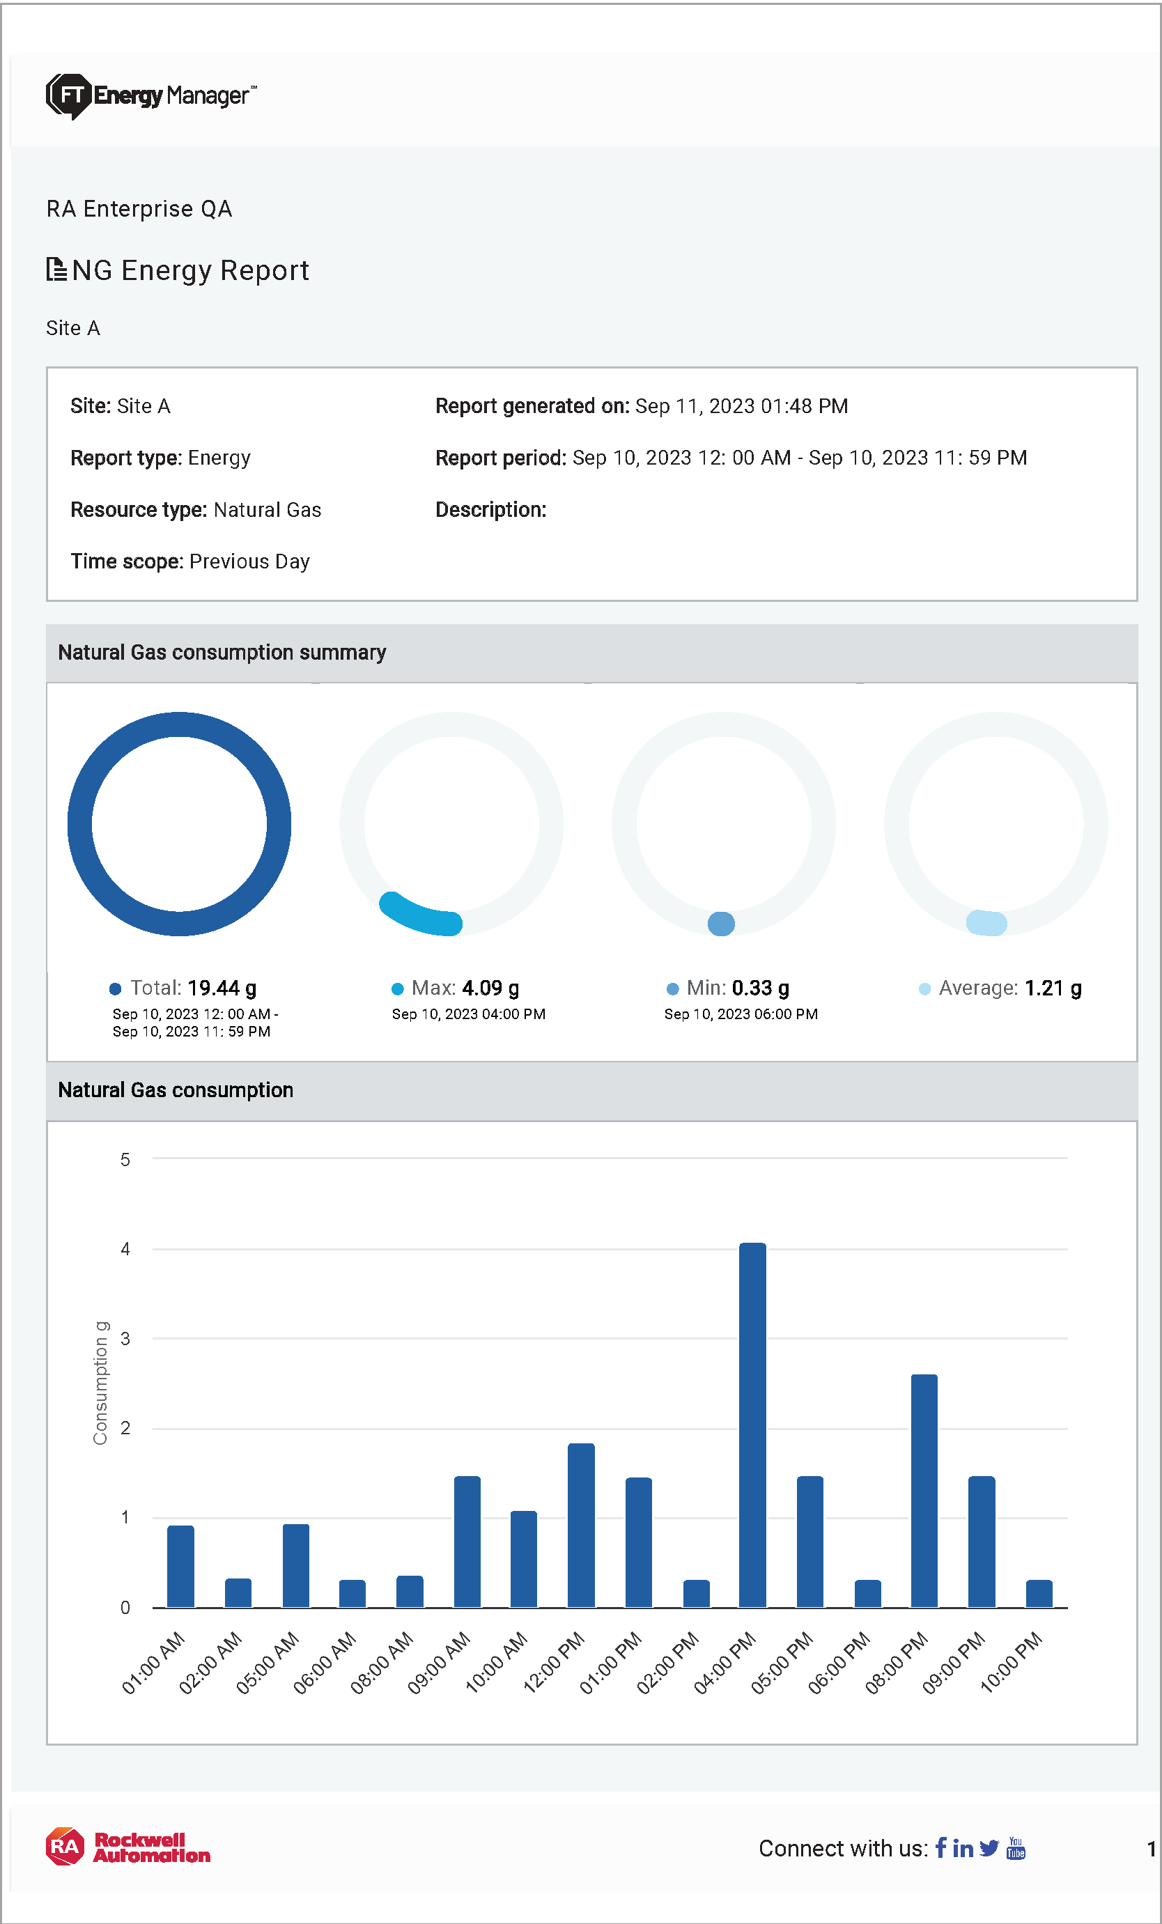Click the Rockwell Automation RA logo
Screen dimensions: 1162x1924
tap(67, 1846)
